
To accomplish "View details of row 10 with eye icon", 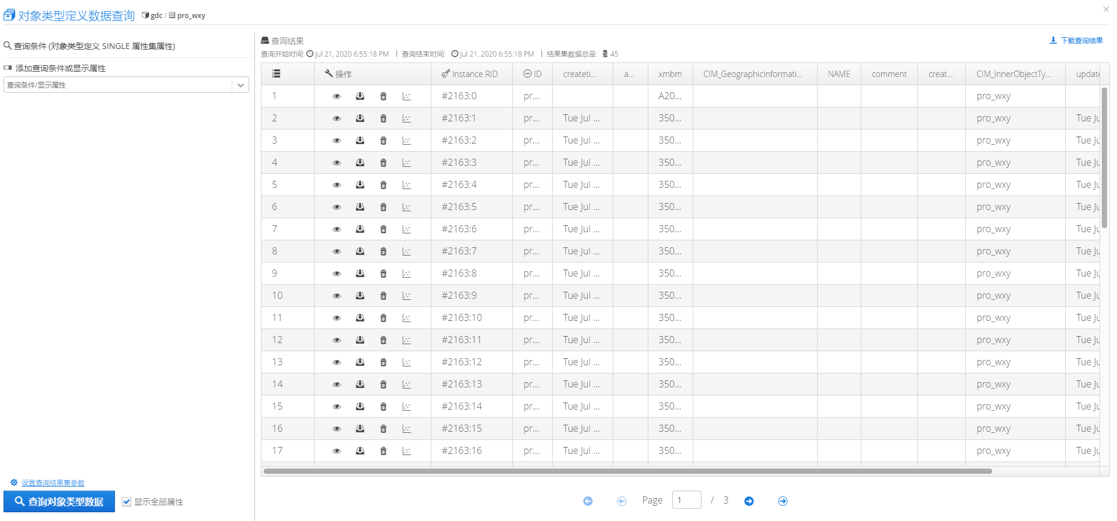I will [x=337, y=296].
